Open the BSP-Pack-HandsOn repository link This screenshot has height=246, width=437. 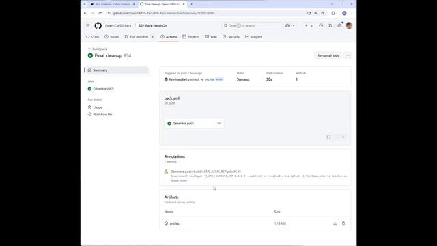tap(153, 26)
